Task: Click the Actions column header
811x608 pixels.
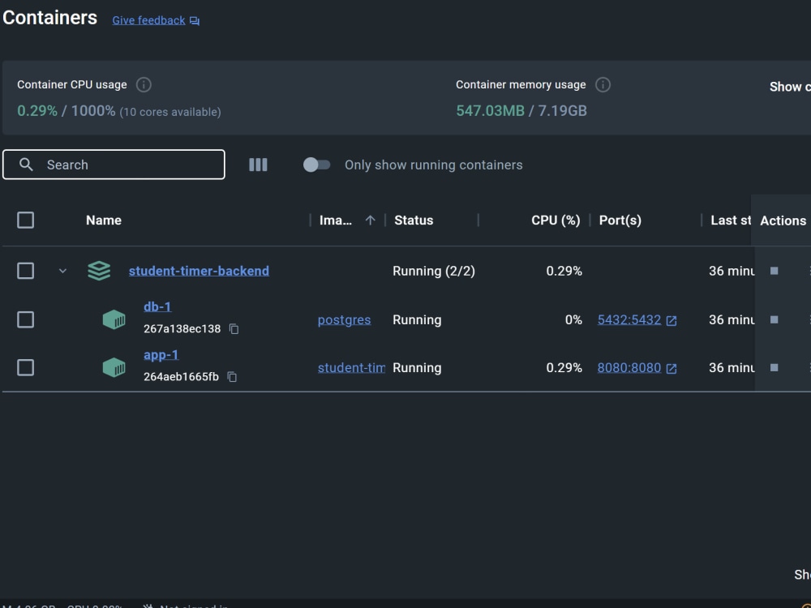Action: [783, 221]
